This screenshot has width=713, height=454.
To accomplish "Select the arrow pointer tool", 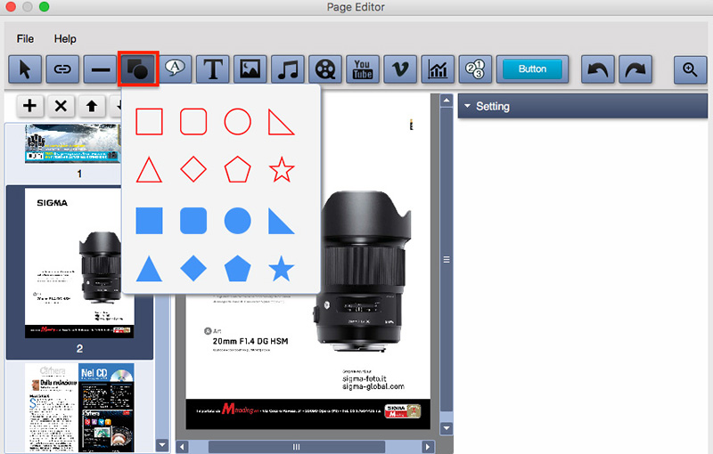I will click(x=25, y=69).
